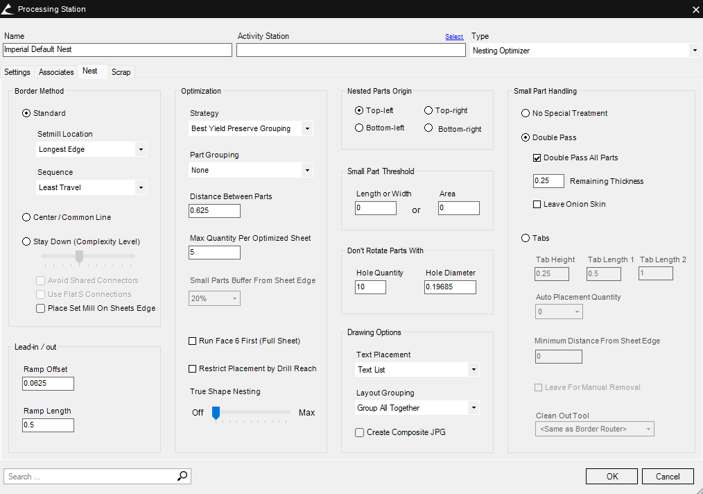The height and width of the screenshot is (494, 703).
Task: Choose the Tabs small part option
Action: click(526, 238)
